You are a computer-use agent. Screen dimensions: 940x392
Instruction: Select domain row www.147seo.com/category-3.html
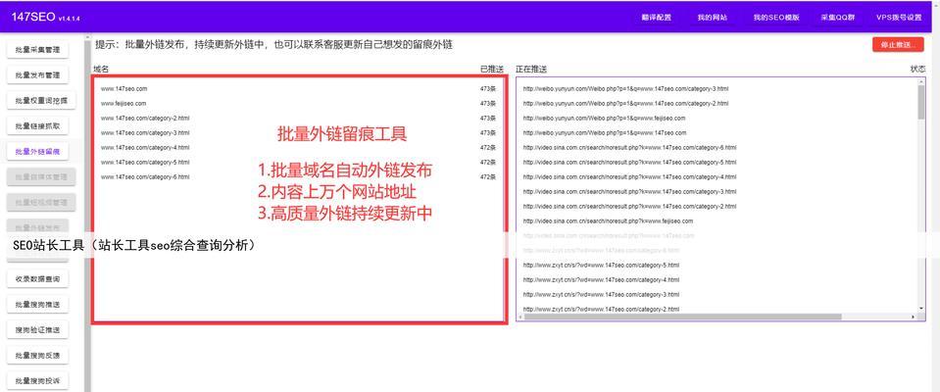pos(298,132)
